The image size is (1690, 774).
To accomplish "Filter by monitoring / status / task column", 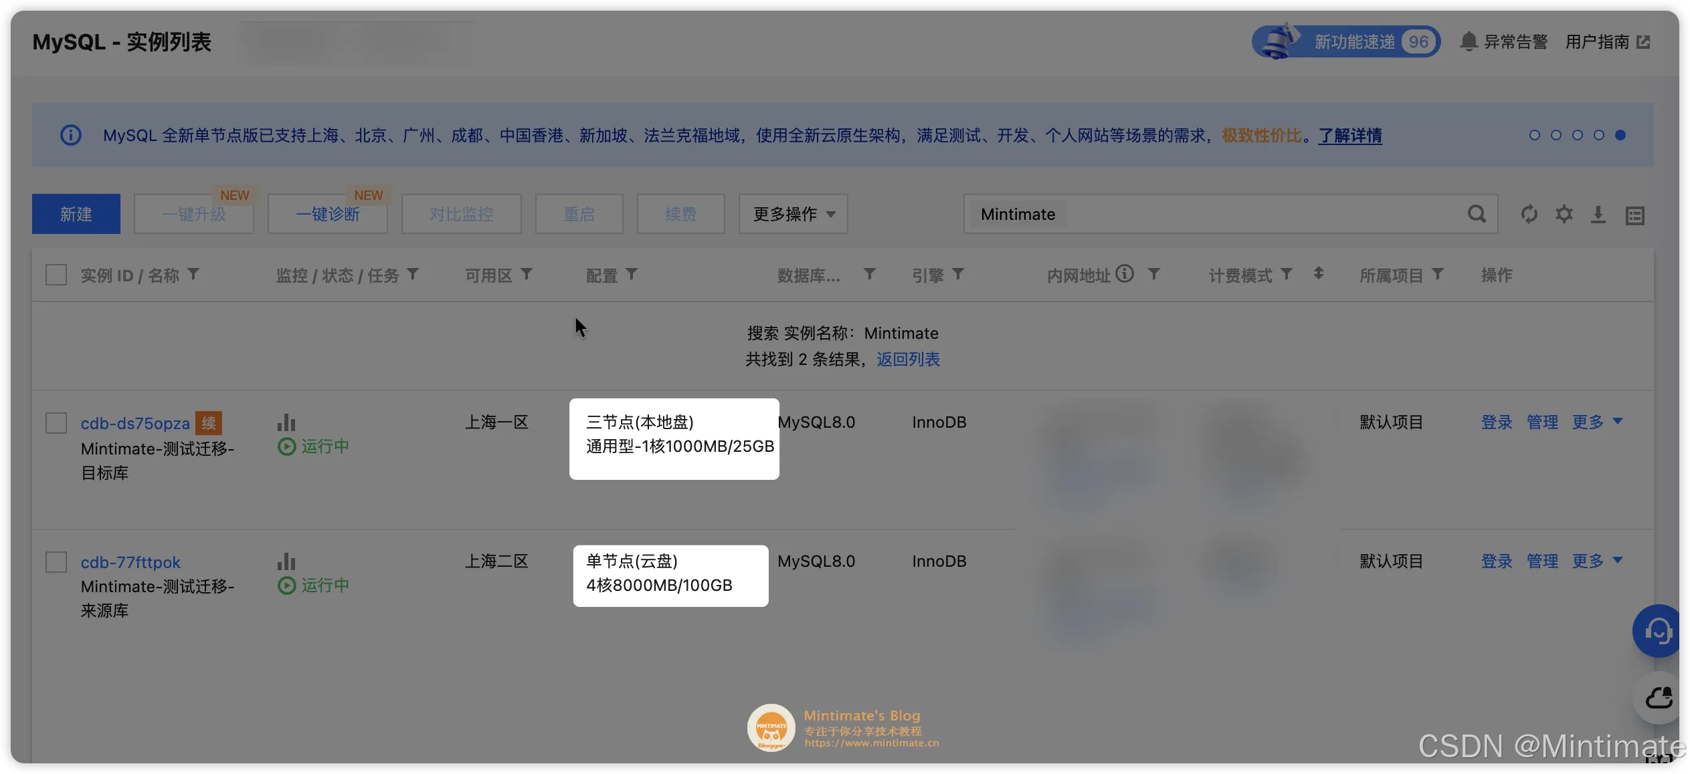I will [x=413, y=274].
